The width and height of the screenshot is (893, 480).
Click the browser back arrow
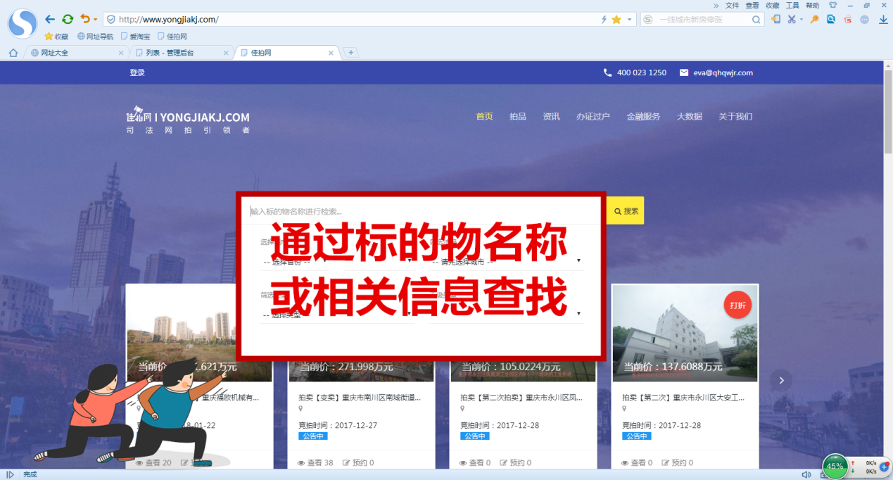(x=49, y=20)
